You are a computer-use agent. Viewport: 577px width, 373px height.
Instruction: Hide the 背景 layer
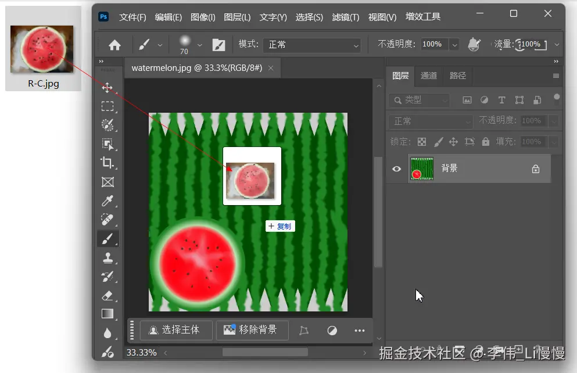pyautogui.click(x=396, y=168)
